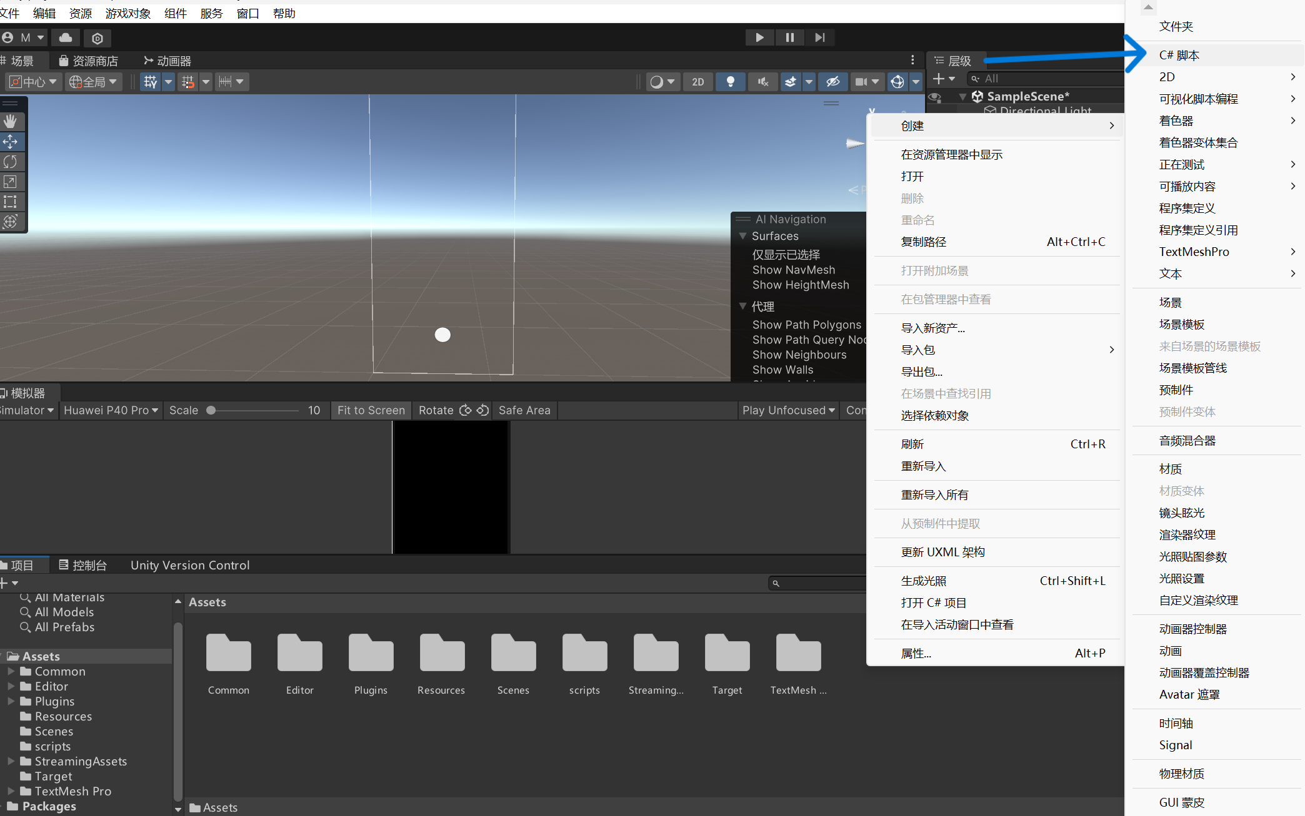
Task: Open Play Unfocused dropdown
Action: 789,410
